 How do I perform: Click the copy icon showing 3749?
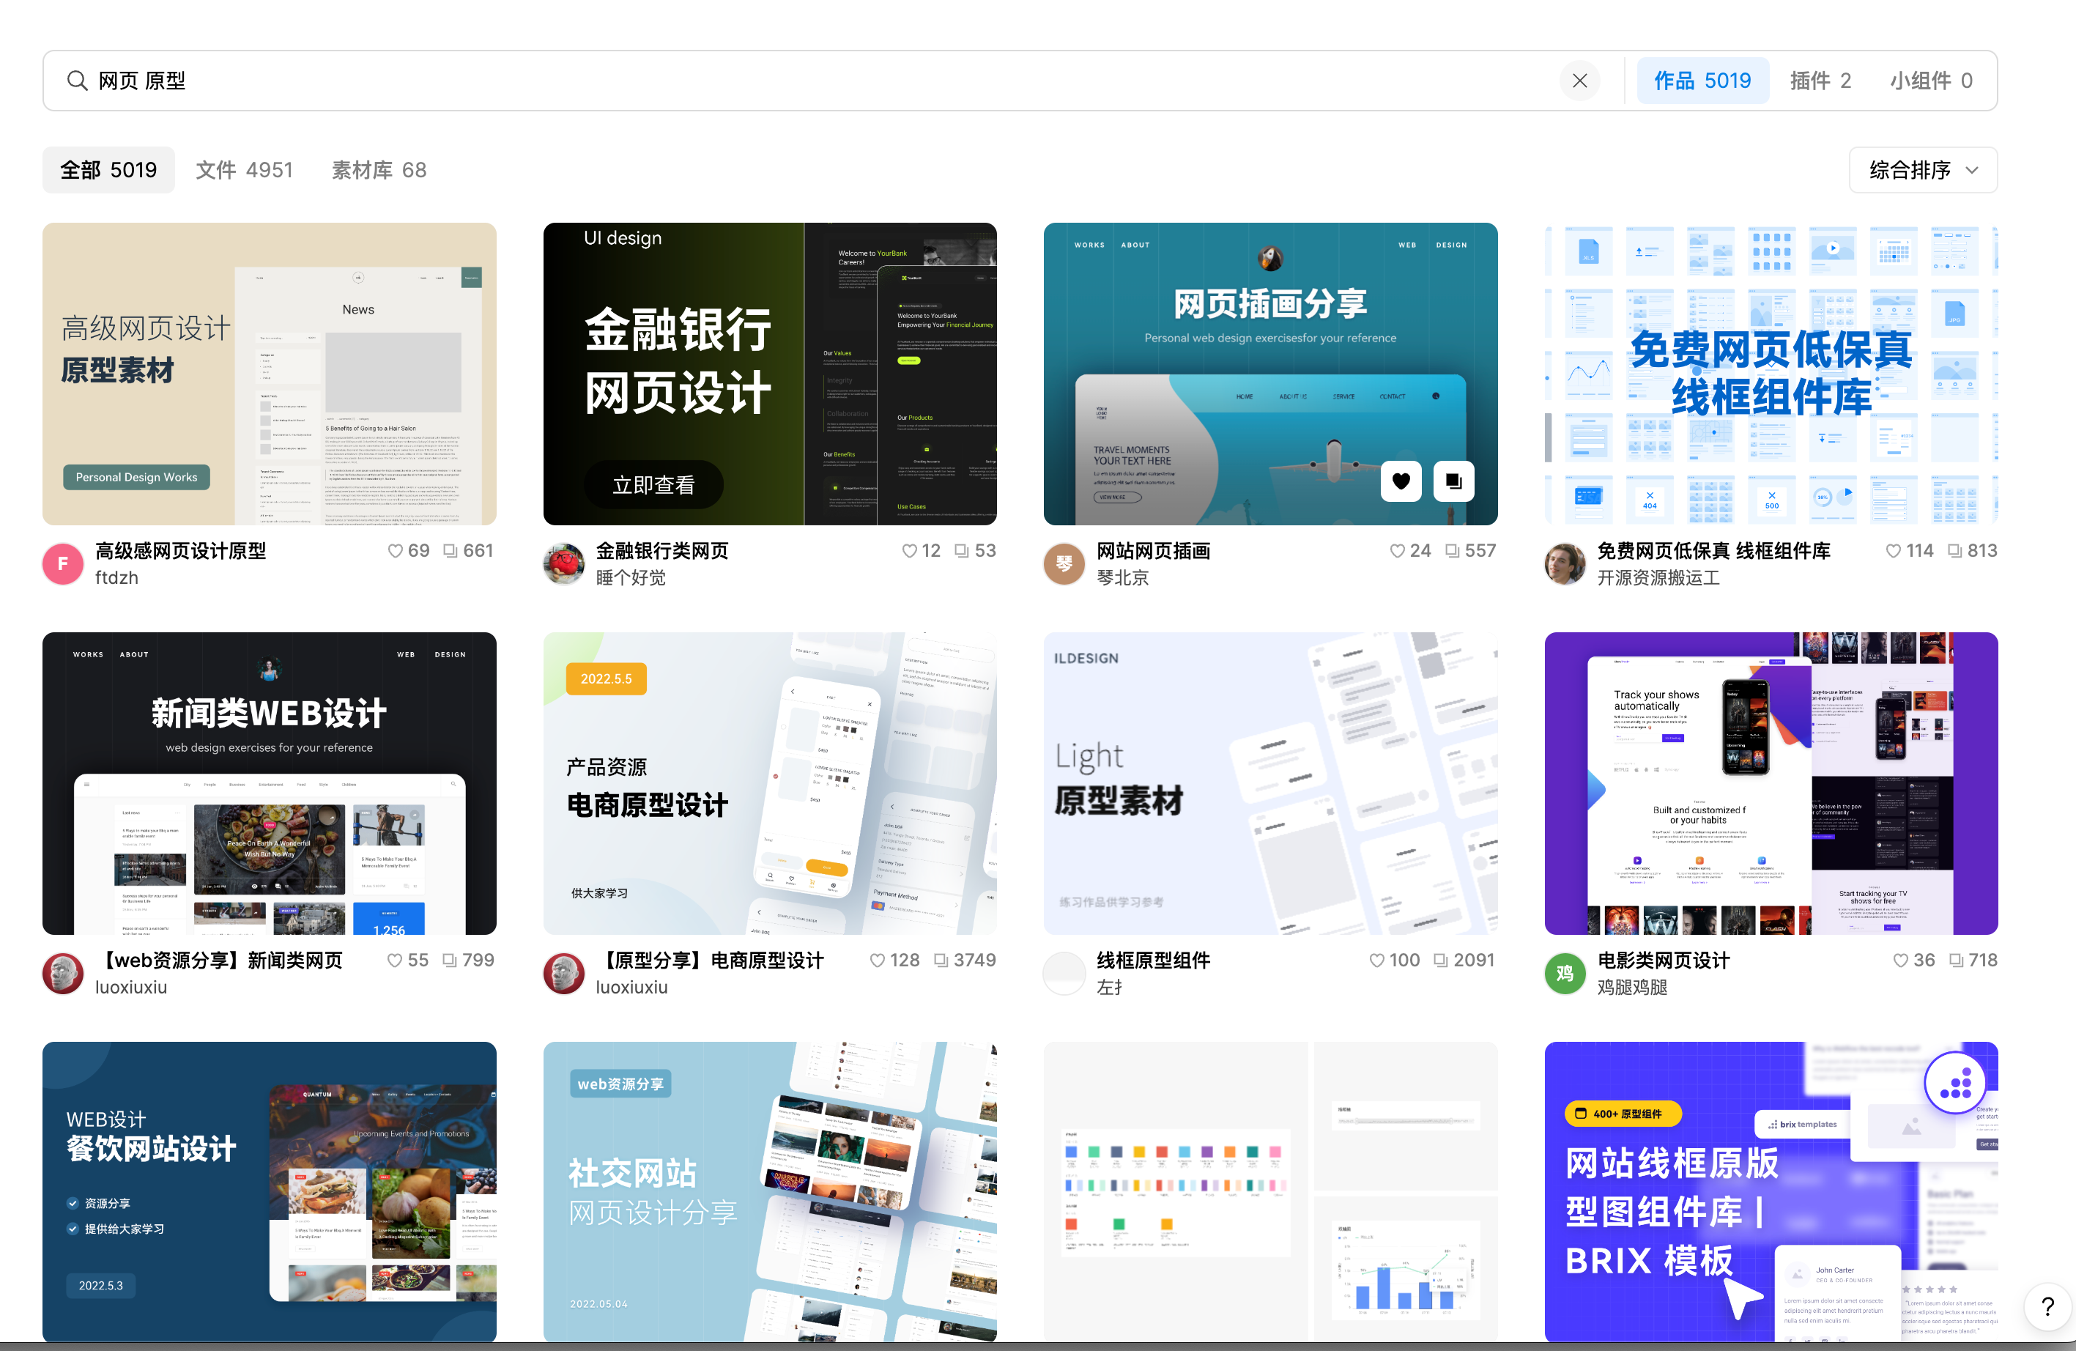coord(941,960)
